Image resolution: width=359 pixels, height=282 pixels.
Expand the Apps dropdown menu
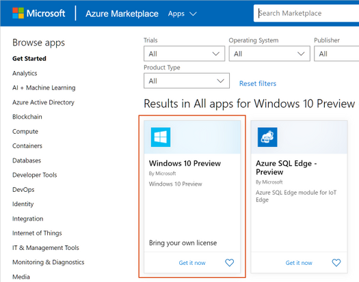click(x=183, y=14)
